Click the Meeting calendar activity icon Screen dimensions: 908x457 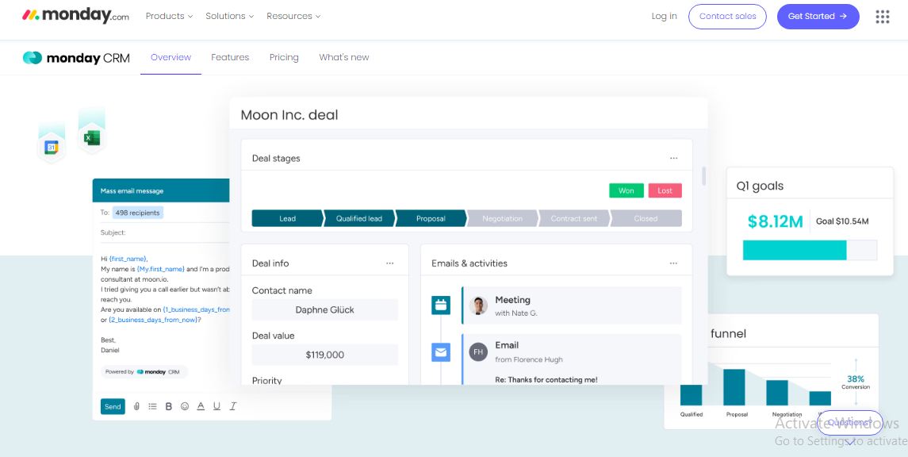point(441,305)
